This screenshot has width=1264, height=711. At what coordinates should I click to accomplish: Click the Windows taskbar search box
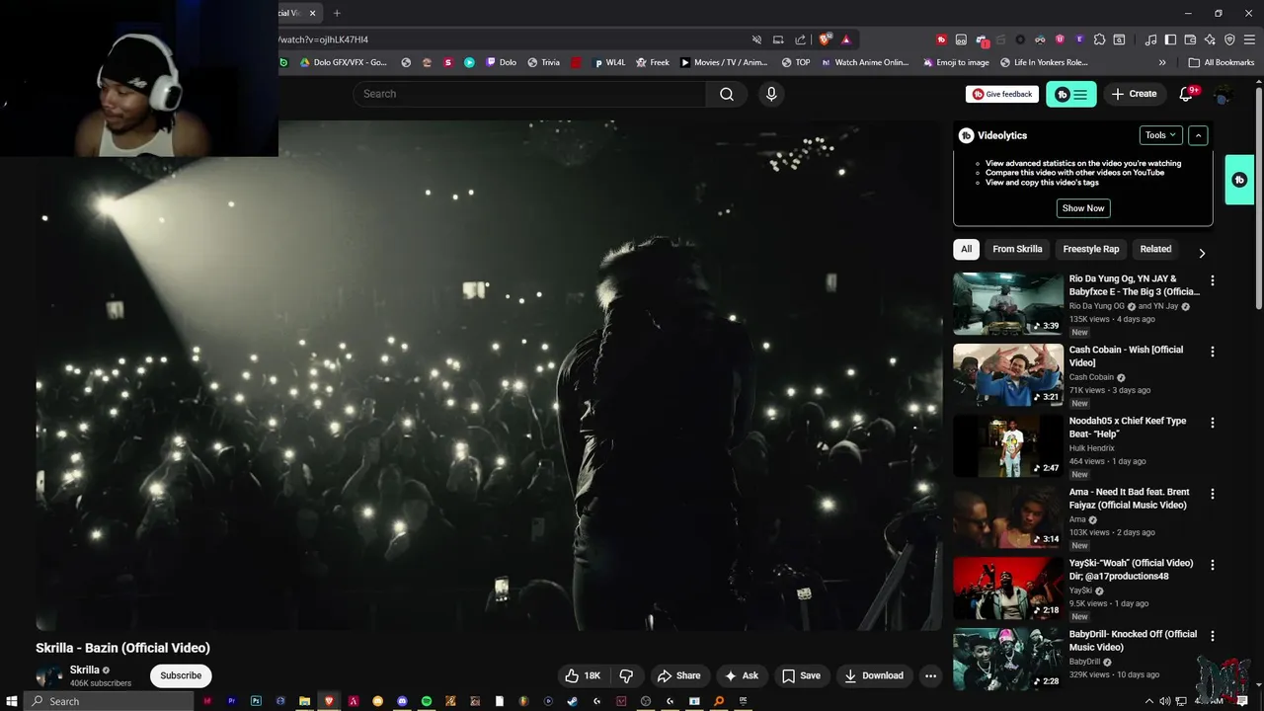tap(109, 701)
